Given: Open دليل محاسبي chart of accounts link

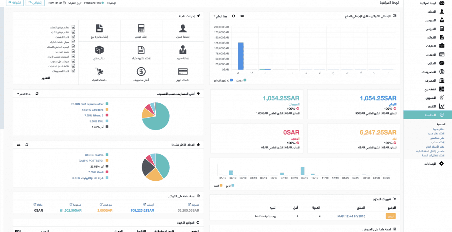Looking at the screenshot, I should [438, 138].
